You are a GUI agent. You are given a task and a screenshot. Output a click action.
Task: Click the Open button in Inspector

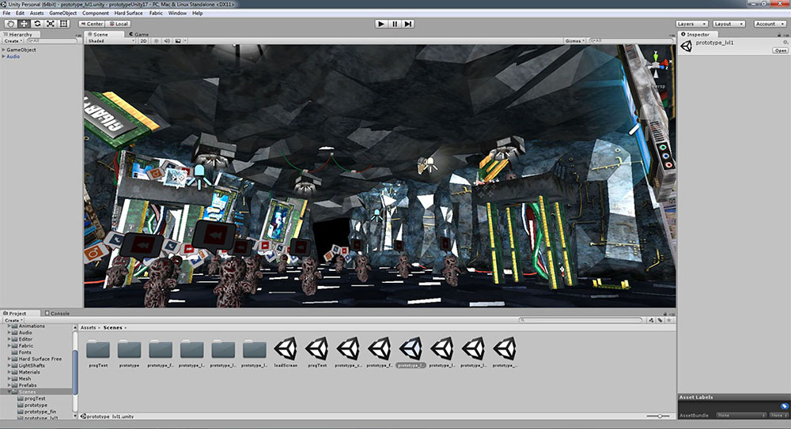coord(780,50)
